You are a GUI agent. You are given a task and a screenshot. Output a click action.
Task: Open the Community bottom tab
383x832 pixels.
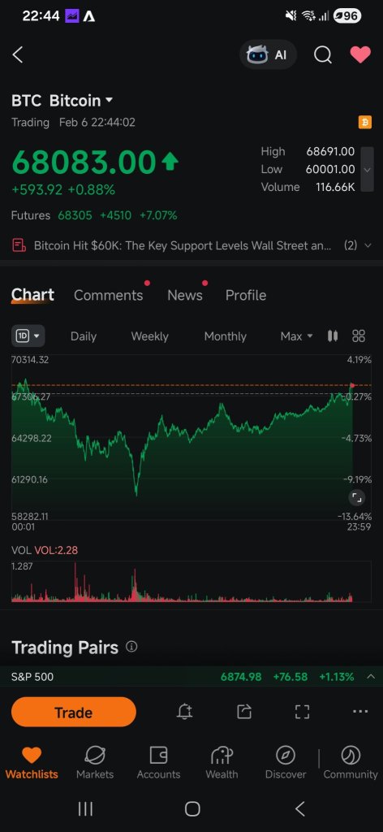pos(351,762)
